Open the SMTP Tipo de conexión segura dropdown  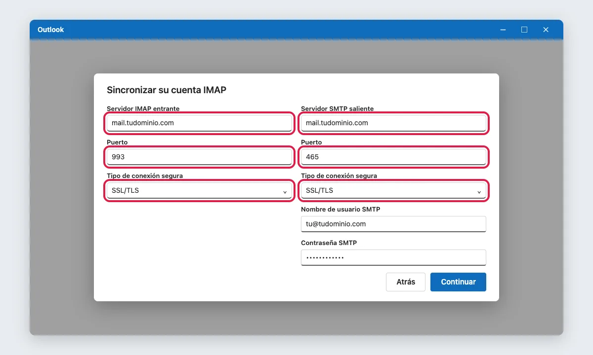point(393,190)
